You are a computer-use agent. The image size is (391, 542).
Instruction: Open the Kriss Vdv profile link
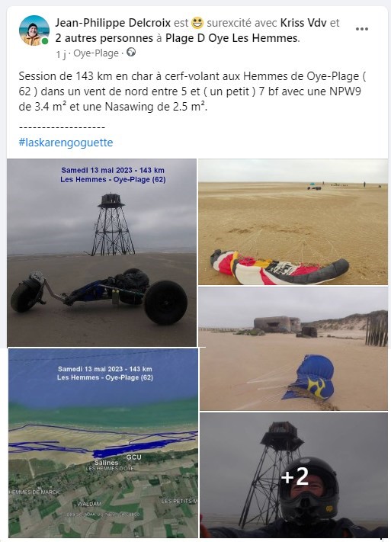[x=303, y=23]
